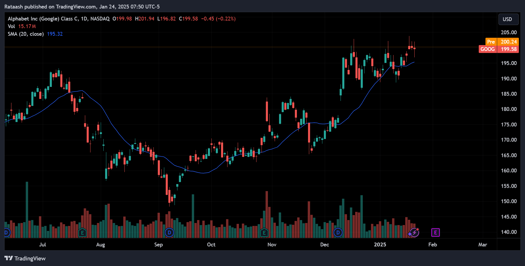
Task: Select the SMA (20, close) legend label
Action: (26, 34)
